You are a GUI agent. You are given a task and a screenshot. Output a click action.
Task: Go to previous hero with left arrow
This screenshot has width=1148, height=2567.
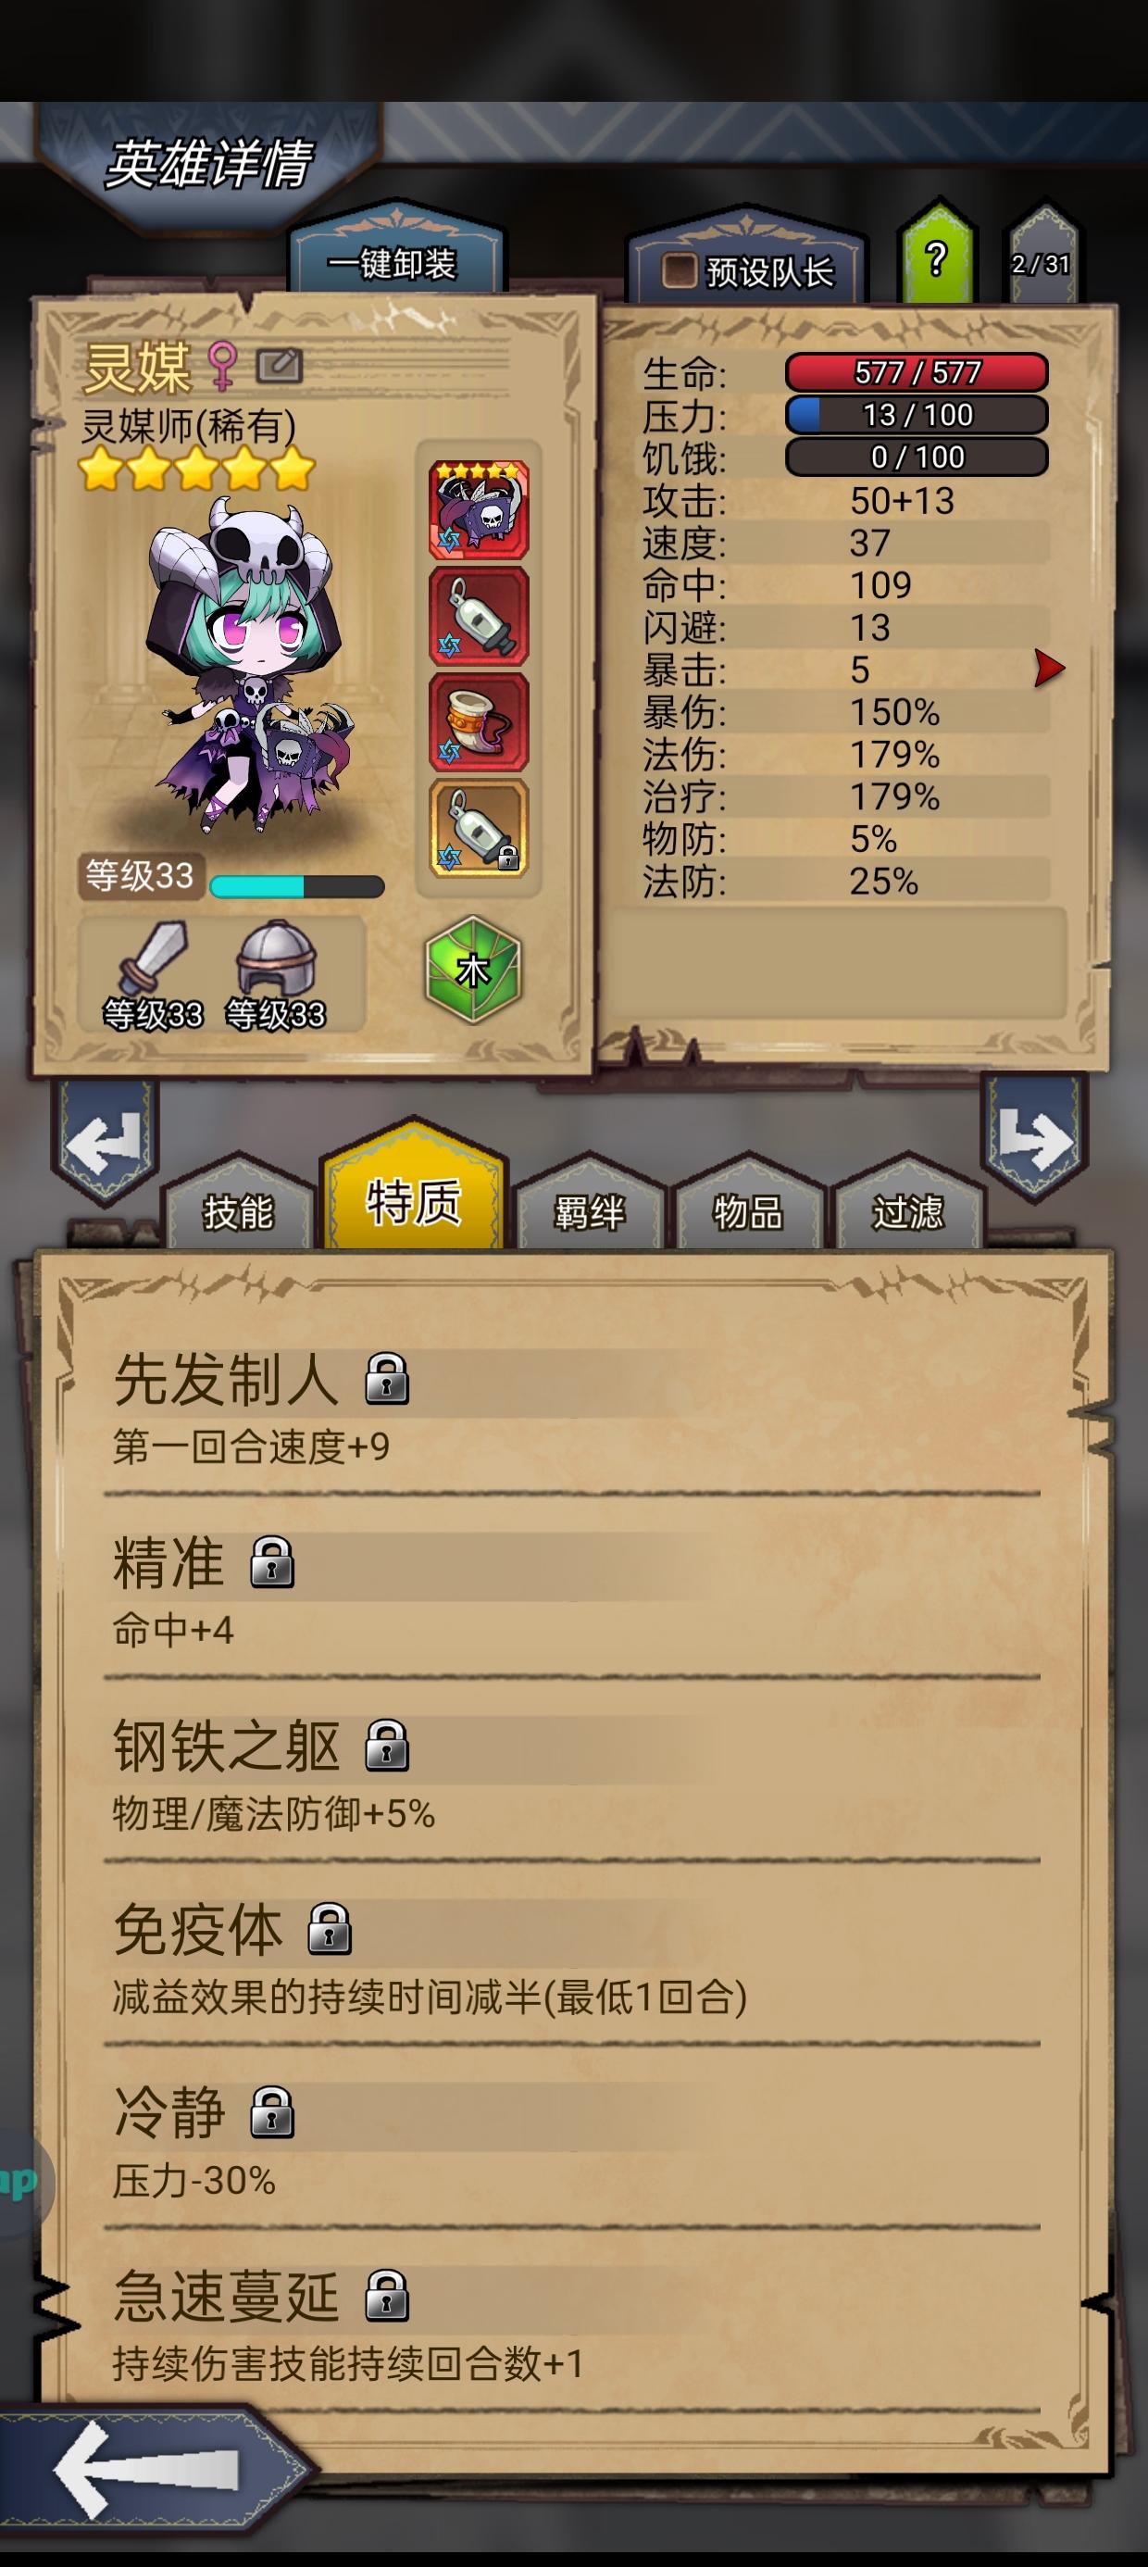[106, 1143]
